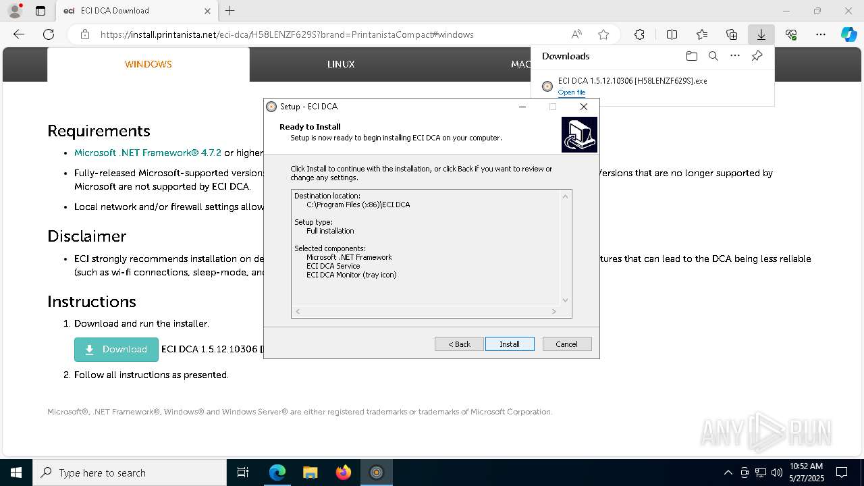
Task: Go back in the Edge browser
Action: pyautogui.click(x=19, y=34)
